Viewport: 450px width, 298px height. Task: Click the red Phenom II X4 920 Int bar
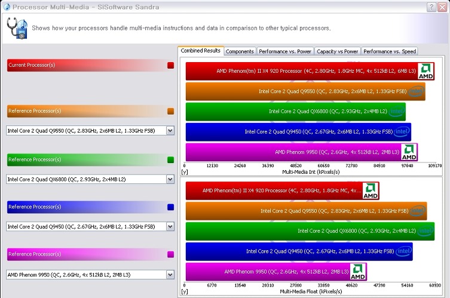point(310,71)
